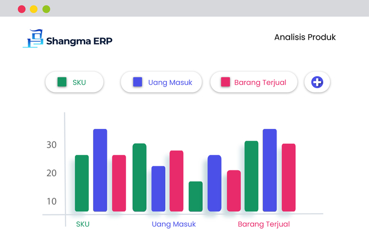369x248 pixels.
Task: Click the last pink bar in chart
Action: click(x=289, y=177)
